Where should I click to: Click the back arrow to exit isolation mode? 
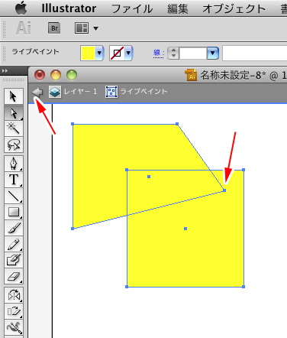[37, 92]
